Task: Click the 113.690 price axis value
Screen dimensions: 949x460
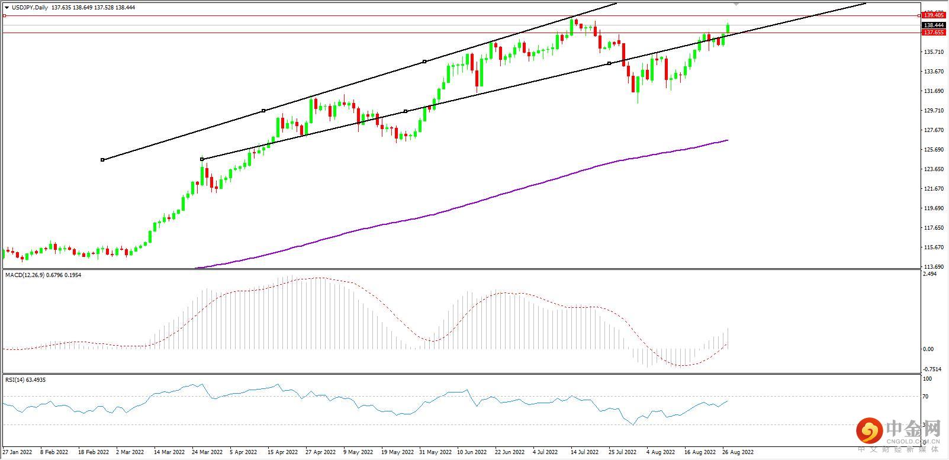Action: click(933, 266)
